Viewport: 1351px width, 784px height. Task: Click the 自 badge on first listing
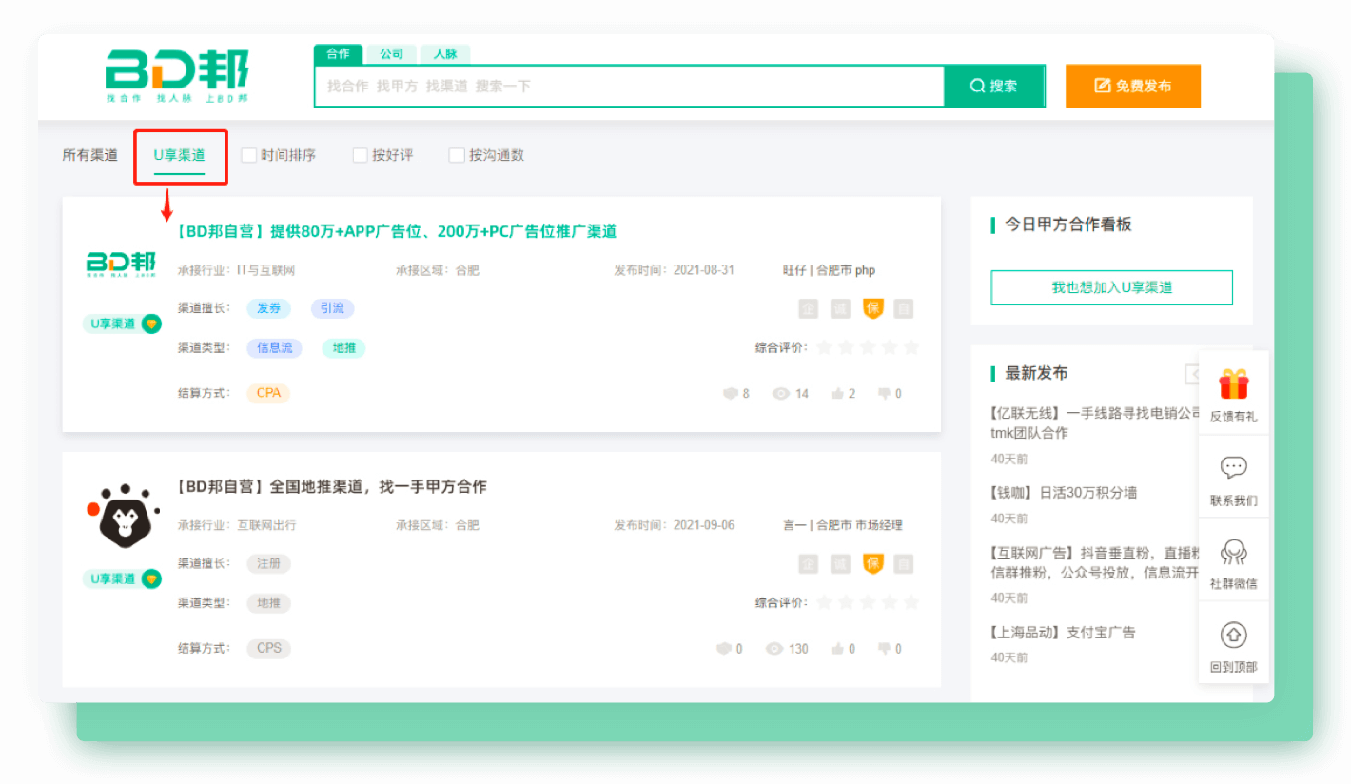pos(904,308)
